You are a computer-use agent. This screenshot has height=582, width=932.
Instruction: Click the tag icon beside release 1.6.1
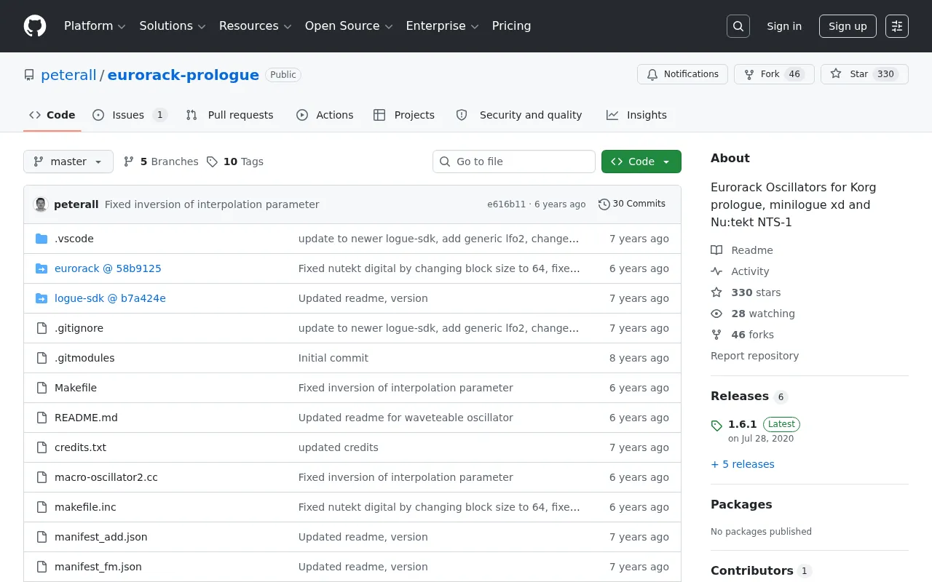click(716, 426)
